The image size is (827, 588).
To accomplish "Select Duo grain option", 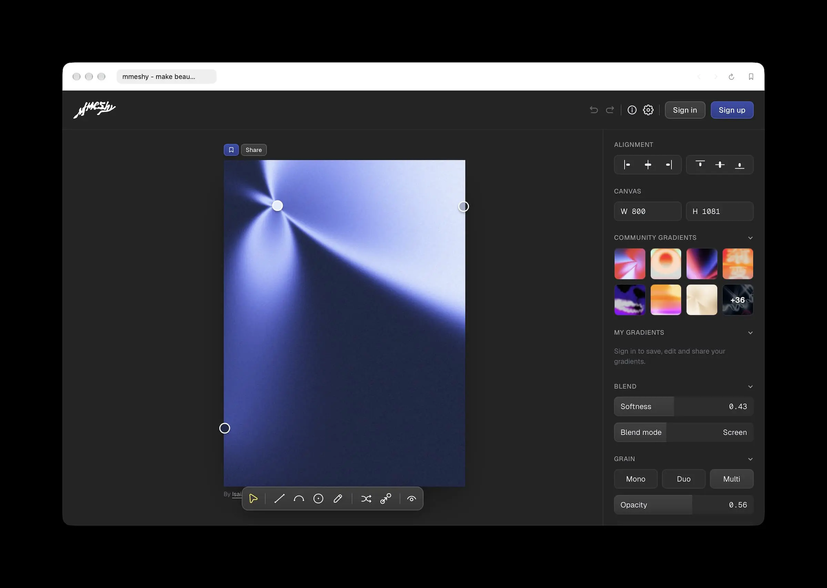I will [684, 479].
